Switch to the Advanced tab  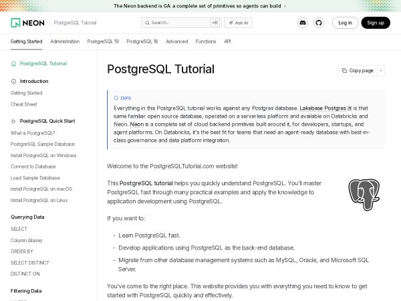(x=177, y=41)
